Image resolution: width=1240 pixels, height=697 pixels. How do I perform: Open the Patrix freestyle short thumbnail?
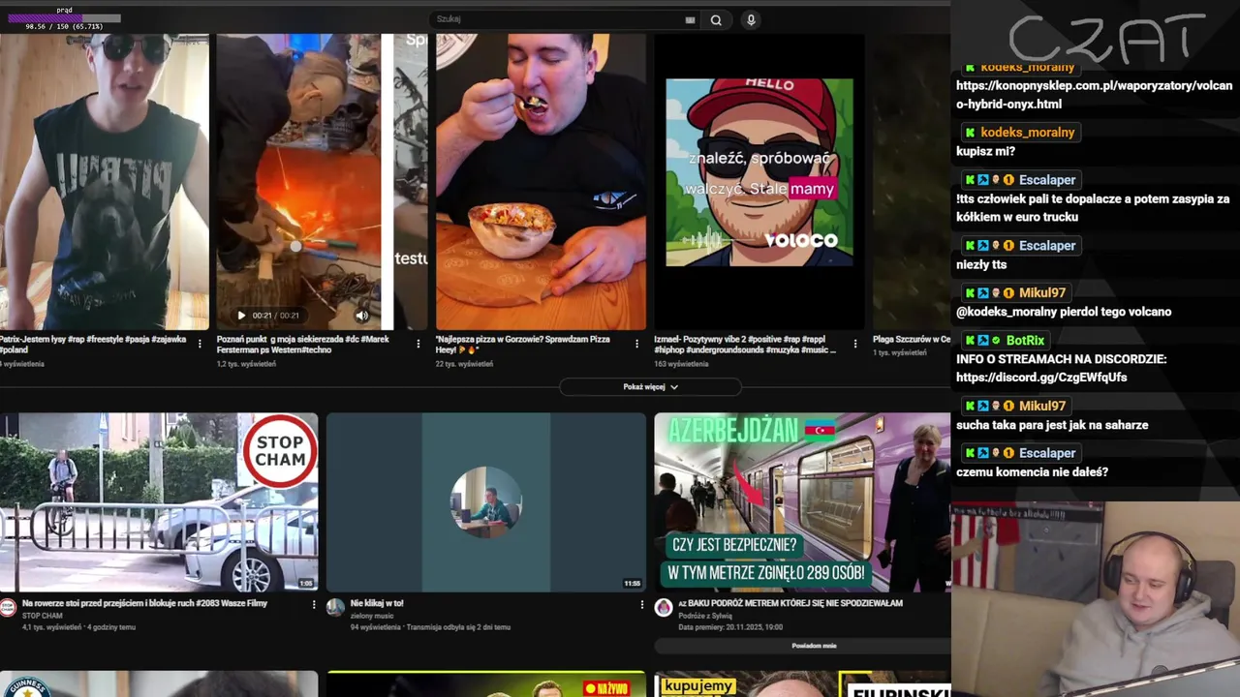click(x=104, y=182)
